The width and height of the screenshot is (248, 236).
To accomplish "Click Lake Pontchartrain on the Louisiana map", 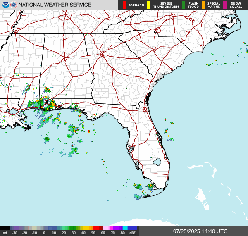I will 13,111.
